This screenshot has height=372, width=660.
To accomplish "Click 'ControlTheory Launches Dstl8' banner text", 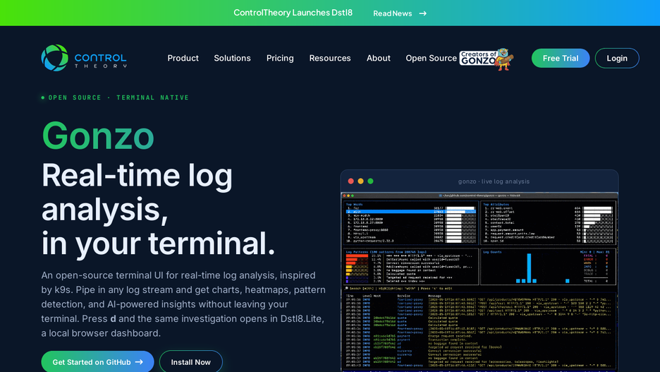I will click(293, 13).
